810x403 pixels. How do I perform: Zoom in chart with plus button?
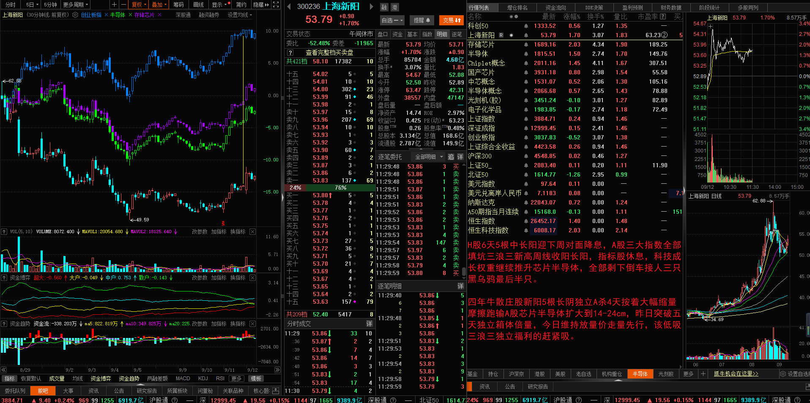click(x=114, y=5)
